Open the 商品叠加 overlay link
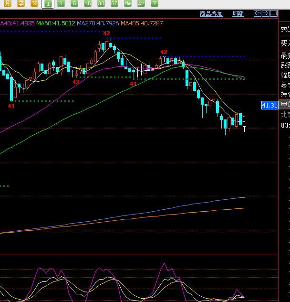This screenshot has height=302, width=290. coord(211,14)
